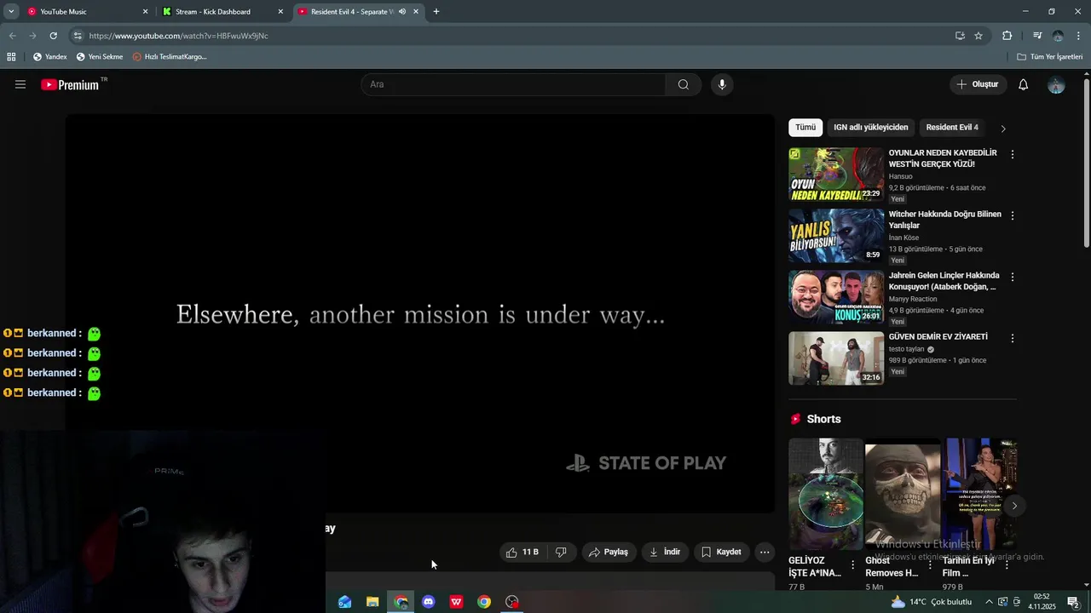Open YouTube notifications bell
1091x613 pixels.
coord(1024,84)
